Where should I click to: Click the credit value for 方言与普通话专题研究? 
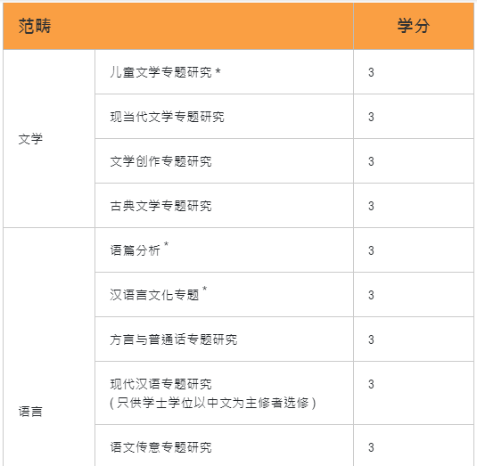tap(371, 339)
